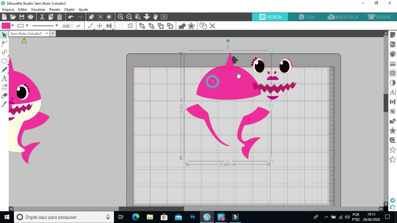
Task: Open the Arquivo menu
Action: click(8, 10)
